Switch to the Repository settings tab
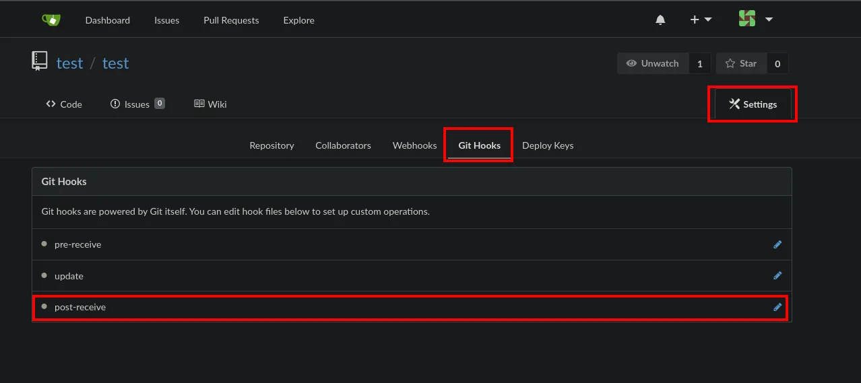This screenshot has height=383, width=861. pyautogui.click(x=272, y=145)
